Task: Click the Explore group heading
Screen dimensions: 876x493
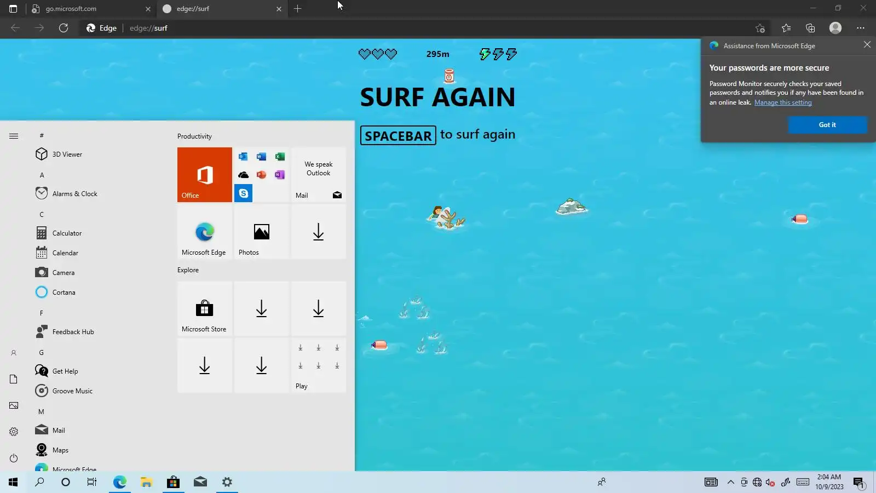Action: pos(188,270)
